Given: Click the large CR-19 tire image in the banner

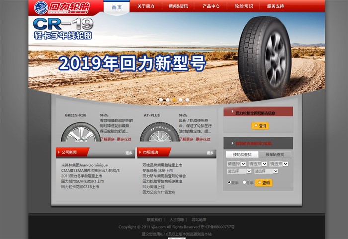Looking at the screenshot, I should pos(265,58).
